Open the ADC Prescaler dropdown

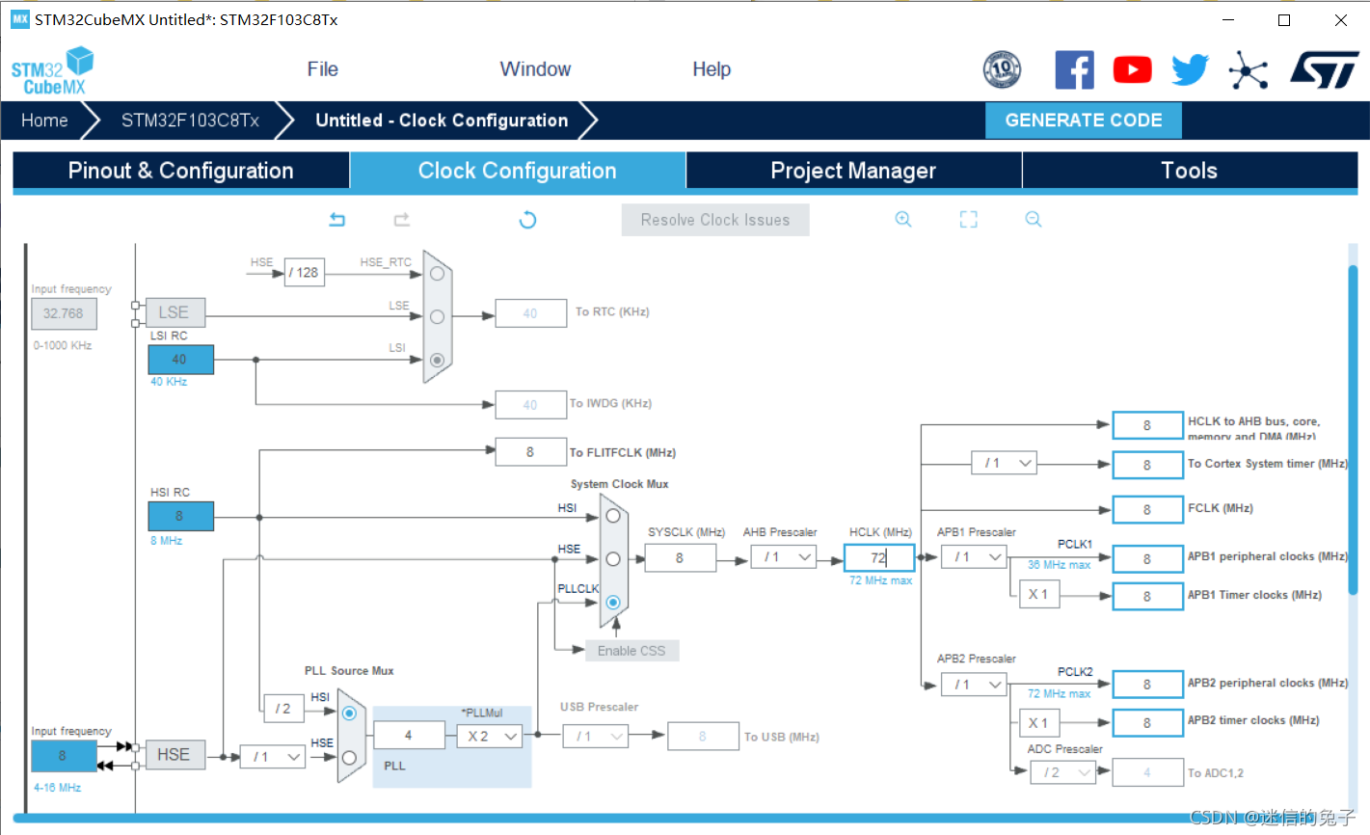pyautogui.click(x=1063, y=772)
